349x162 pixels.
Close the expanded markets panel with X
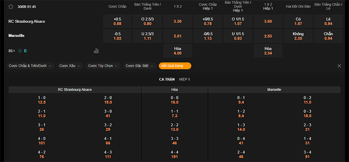pos(339,66)
